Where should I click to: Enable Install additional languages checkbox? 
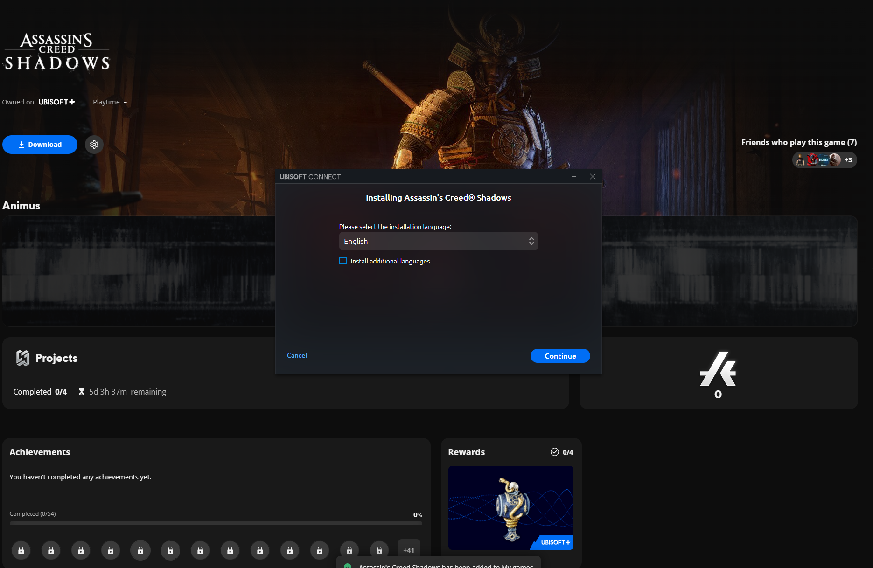(343, 261)
